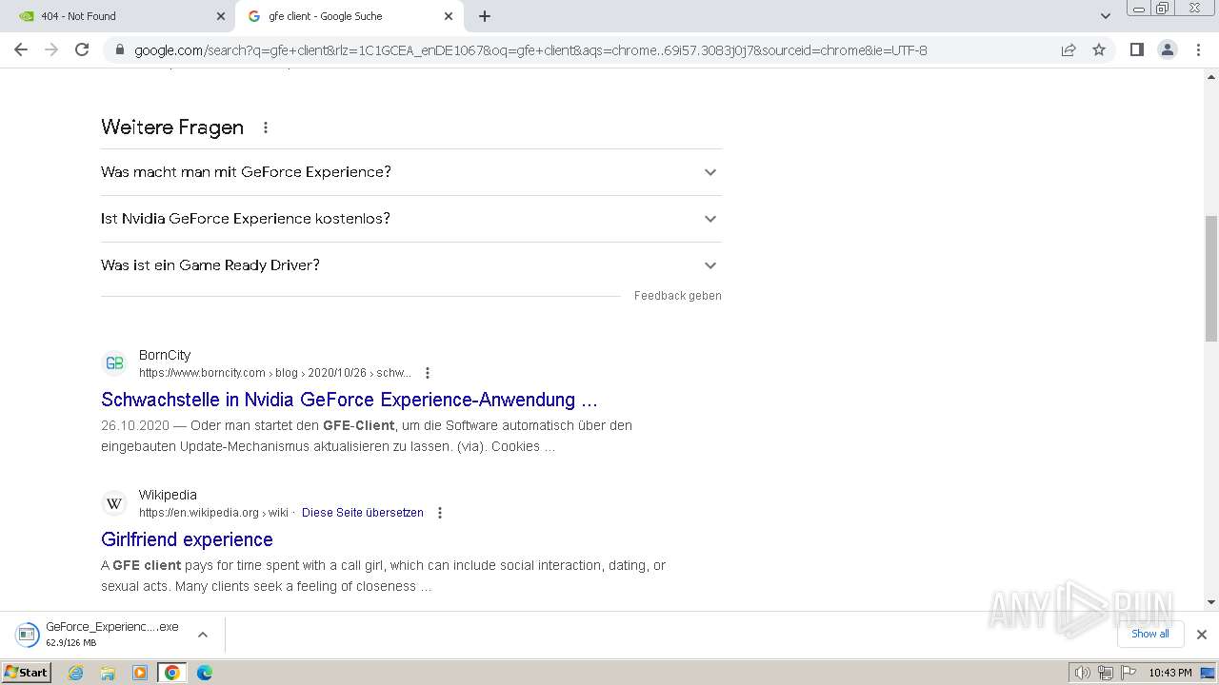Click 'Diese Seite übersetzen' link
Image resolution: width=1219 pixels, height=685 pixels.
pos(363,513)
